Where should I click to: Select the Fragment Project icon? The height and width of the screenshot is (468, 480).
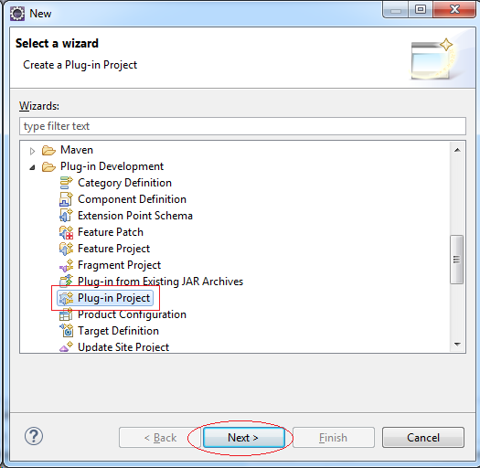[66, 265]
